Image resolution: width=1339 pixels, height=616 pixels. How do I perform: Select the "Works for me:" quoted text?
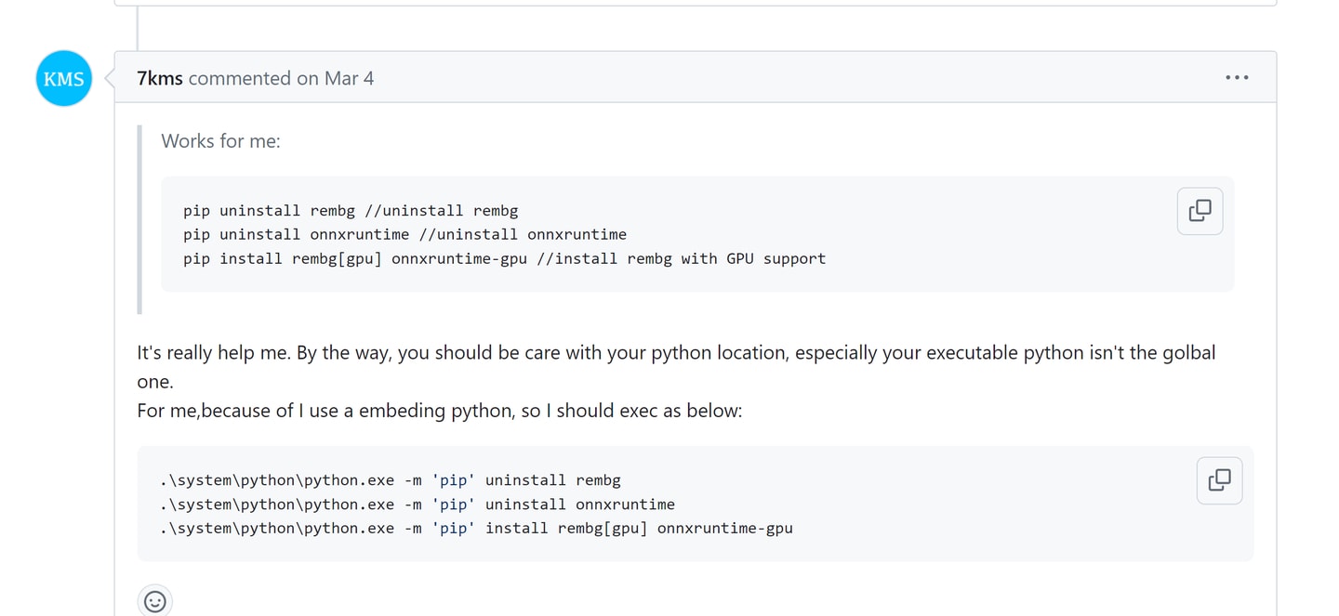[x=220, y=141]
